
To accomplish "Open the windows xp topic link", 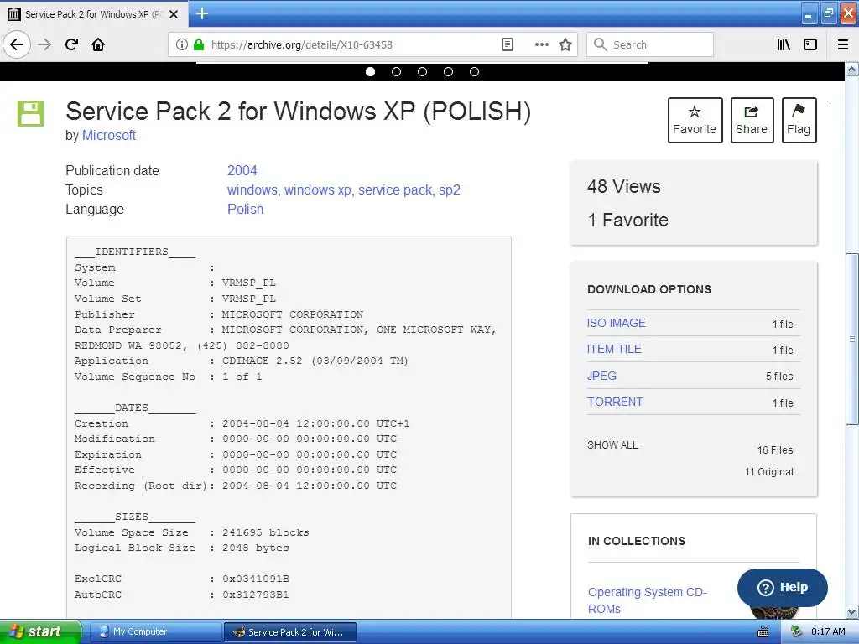I will point(317,190).
